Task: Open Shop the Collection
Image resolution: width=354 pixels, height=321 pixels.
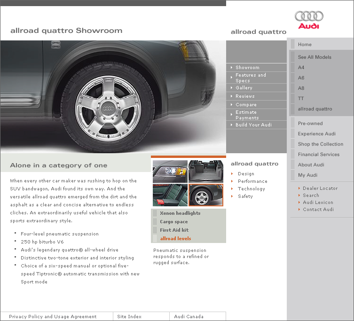Action: [x=321, y=144]
